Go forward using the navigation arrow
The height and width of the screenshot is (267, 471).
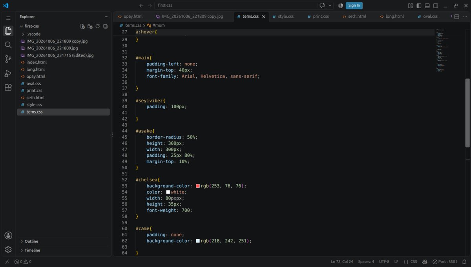pyautogui.click(x=150, y=5)
